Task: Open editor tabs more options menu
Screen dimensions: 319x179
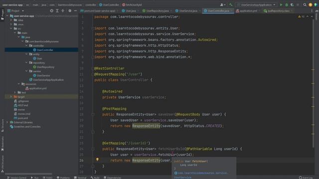Action: coord(312,11)
